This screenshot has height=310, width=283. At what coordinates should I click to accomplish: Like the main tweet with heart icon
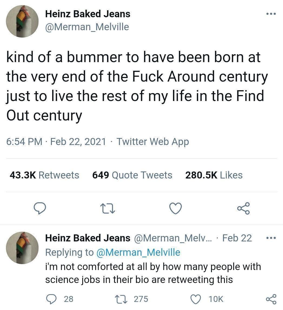click(x=175, y=208)
